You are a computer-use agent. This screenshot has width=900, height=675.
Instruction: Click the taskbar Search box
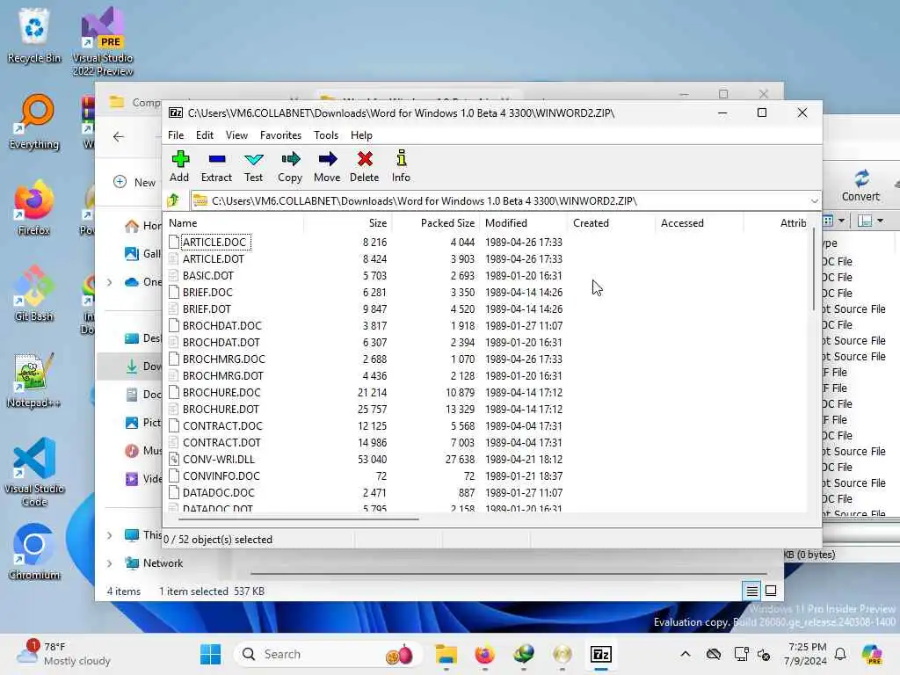328,654
